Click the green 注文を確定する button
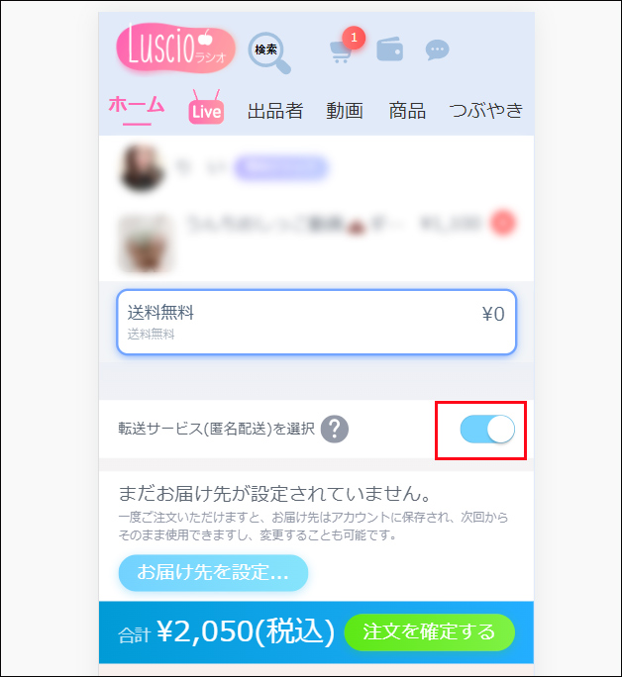The image size is (622, 677). (x=429, y=632)
